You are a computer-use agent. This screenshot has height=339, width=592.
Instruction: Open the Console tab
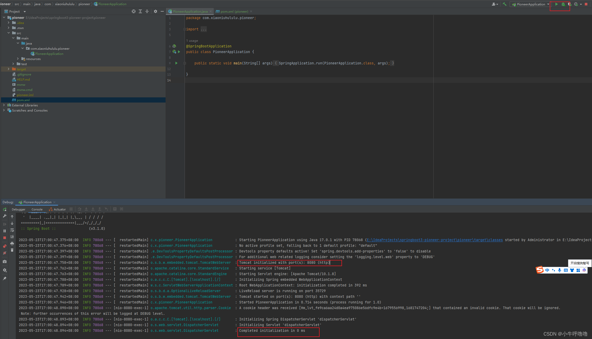coord(37,209)
